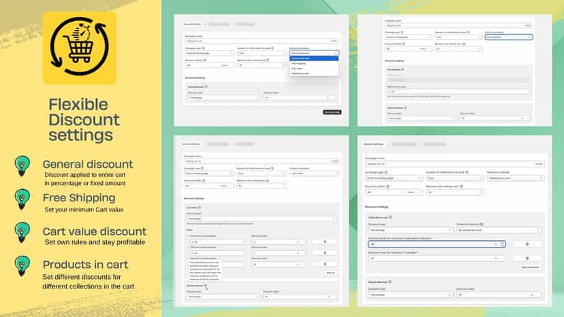
Task: Delete the third cart value rule via trash icon
Action: [x=324, y=264]
